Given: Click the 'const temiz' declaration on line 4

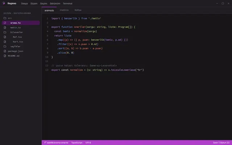Looking at the screenshot, I should pyautogui.click(x=62, y=31).
